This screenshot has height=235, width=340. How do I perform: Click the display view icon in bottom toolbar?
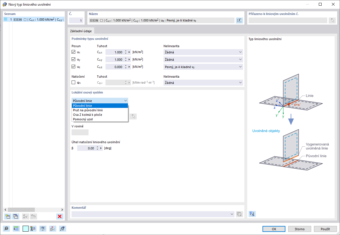click(x=43, y=229)
